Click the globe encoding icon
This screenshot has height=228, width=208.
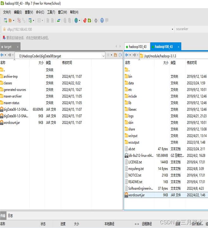[76, 21]
